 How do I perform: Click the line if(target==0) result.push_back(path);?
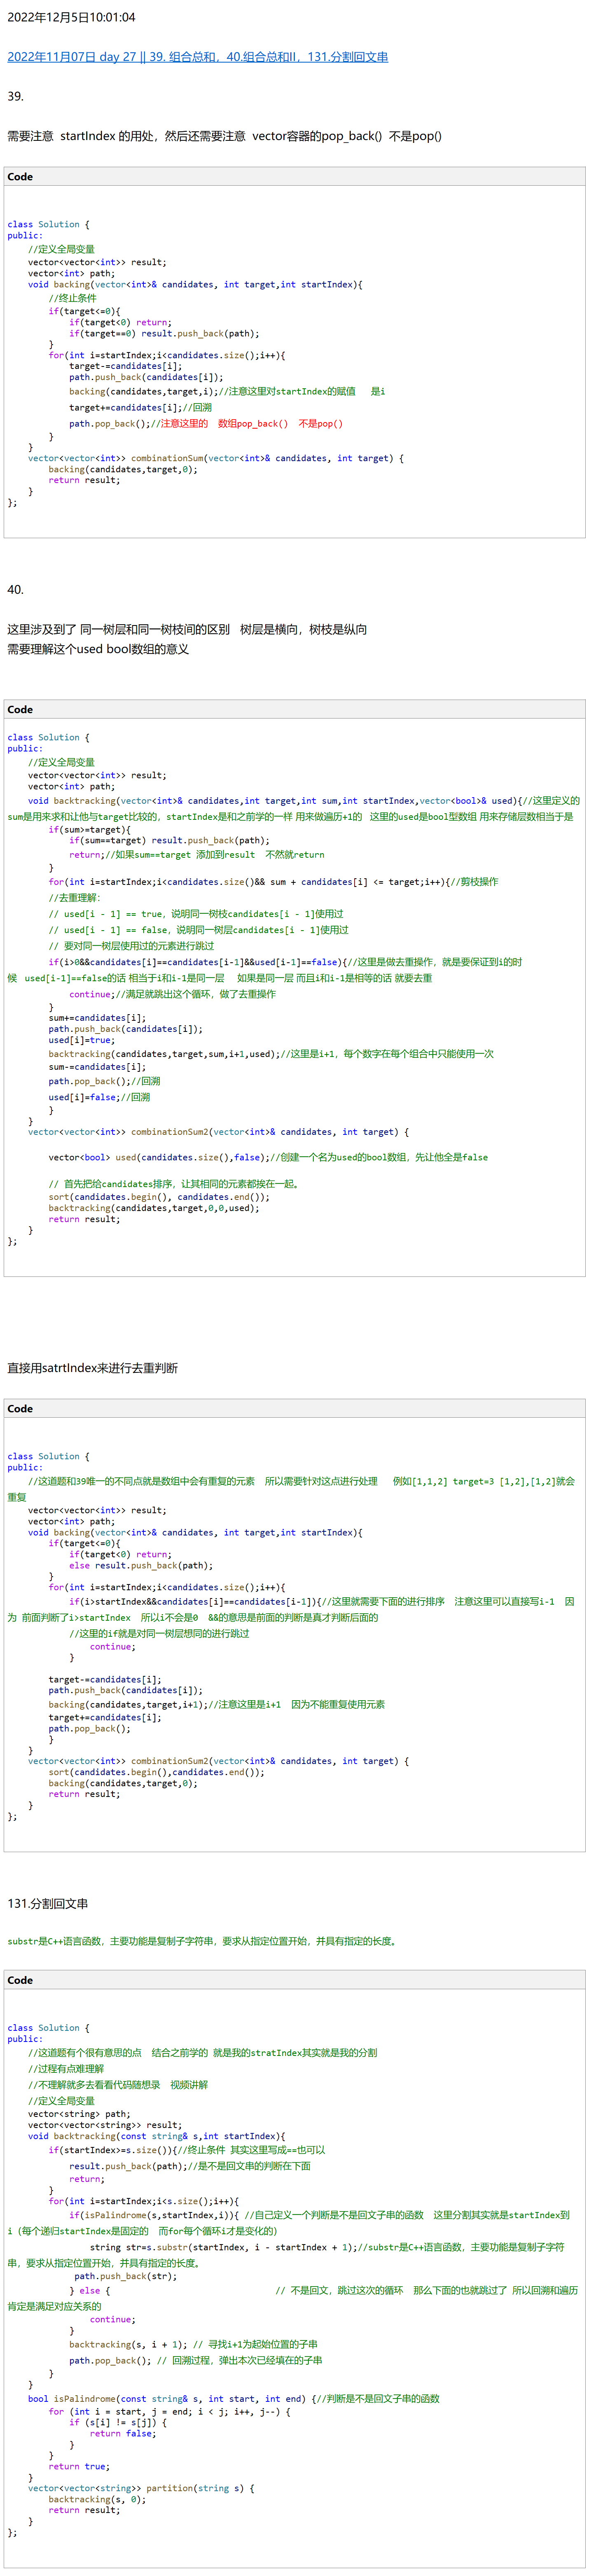click(164, 333)
